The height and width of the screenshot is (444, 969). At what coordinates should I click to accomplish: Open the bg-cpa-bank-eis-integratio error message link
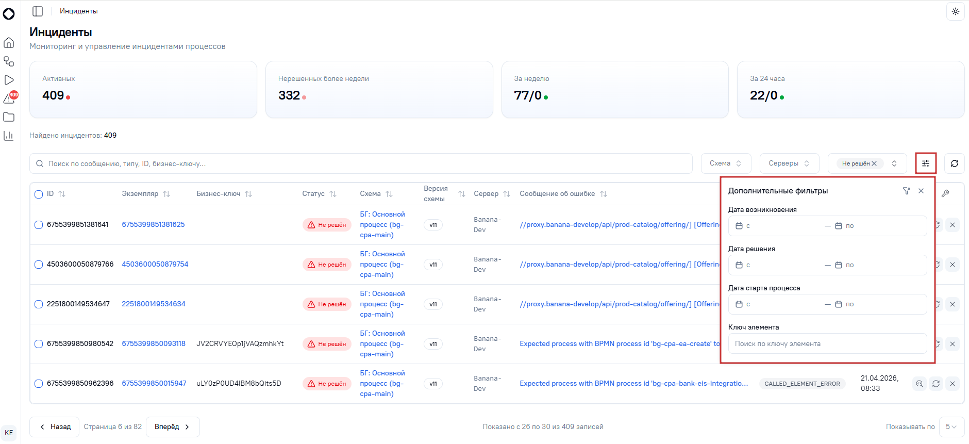634,384
